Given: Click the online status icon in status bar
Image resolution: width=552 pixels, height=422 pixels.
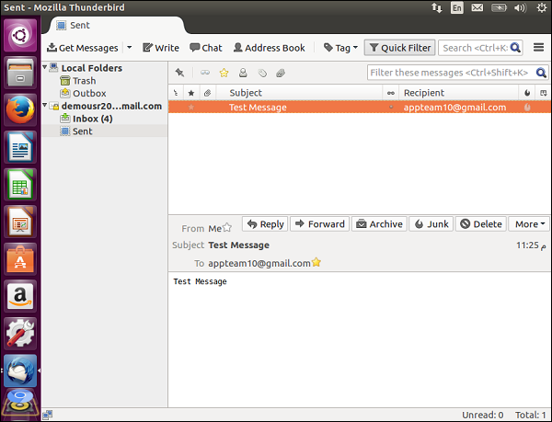Looking at the screenshot, I should 48,415.
